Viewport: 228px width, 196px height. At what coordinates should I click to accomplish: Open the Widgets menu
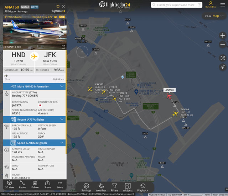click(x=128, y=187)
